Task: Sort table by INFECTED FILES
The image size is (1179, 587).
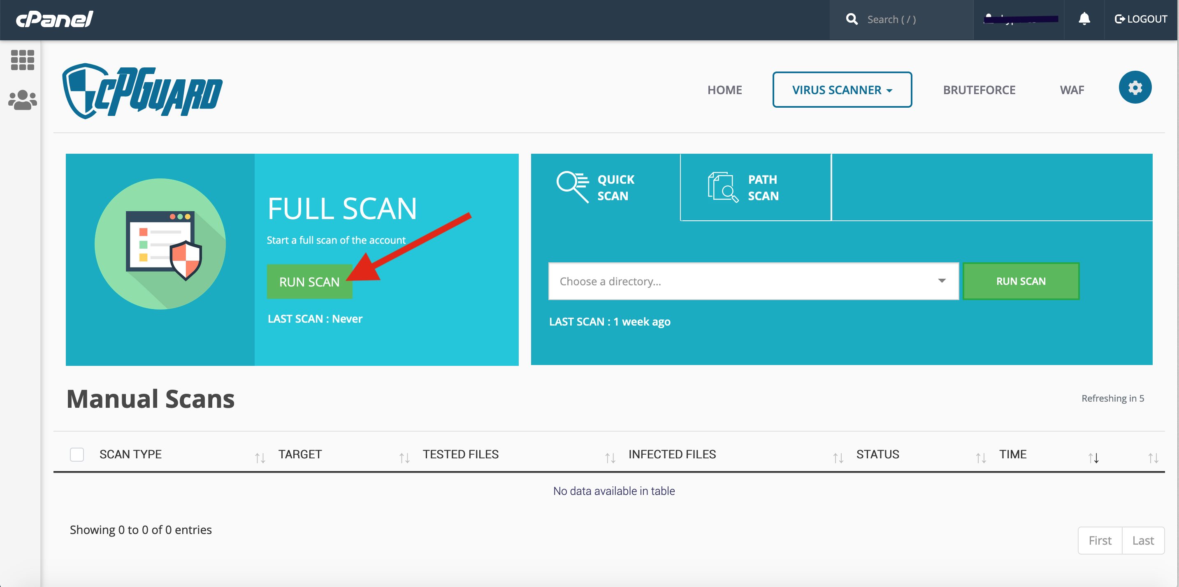Action: point(672,454)
